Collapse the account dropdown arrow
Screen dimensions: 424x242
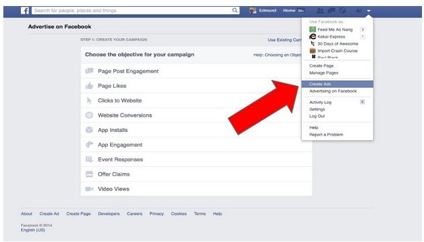[368, 11]
